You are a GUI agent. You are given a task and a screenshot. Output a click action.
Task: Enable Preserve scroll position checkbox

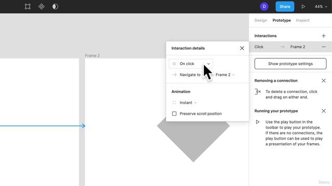coord(174,114)
